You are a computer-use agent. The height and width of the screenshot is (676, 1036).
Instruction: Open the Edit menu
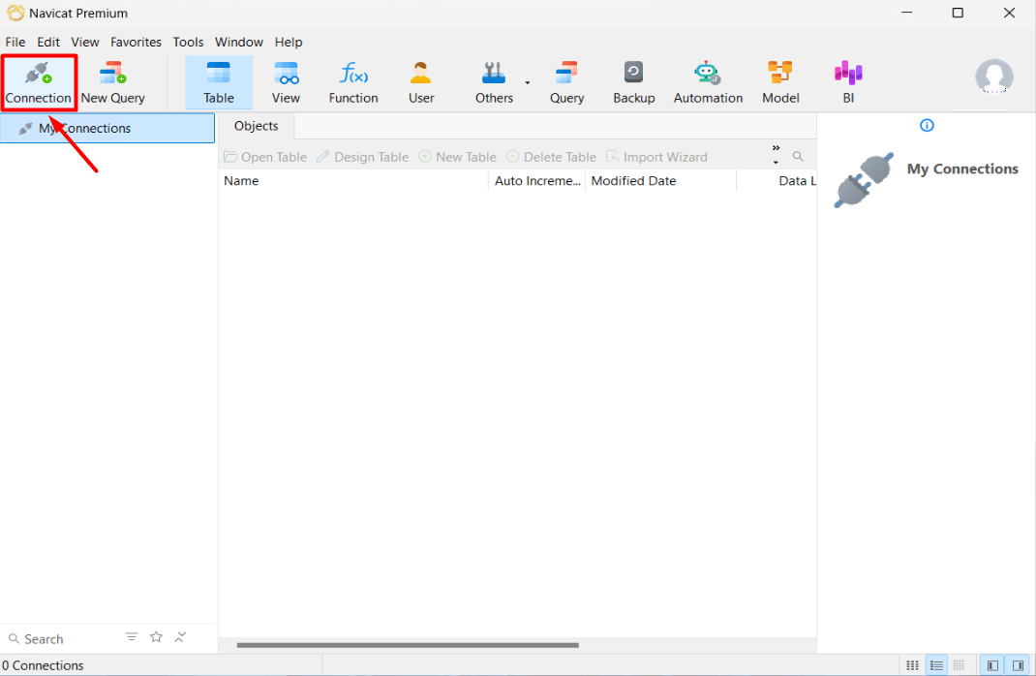[x=48, y=42]
